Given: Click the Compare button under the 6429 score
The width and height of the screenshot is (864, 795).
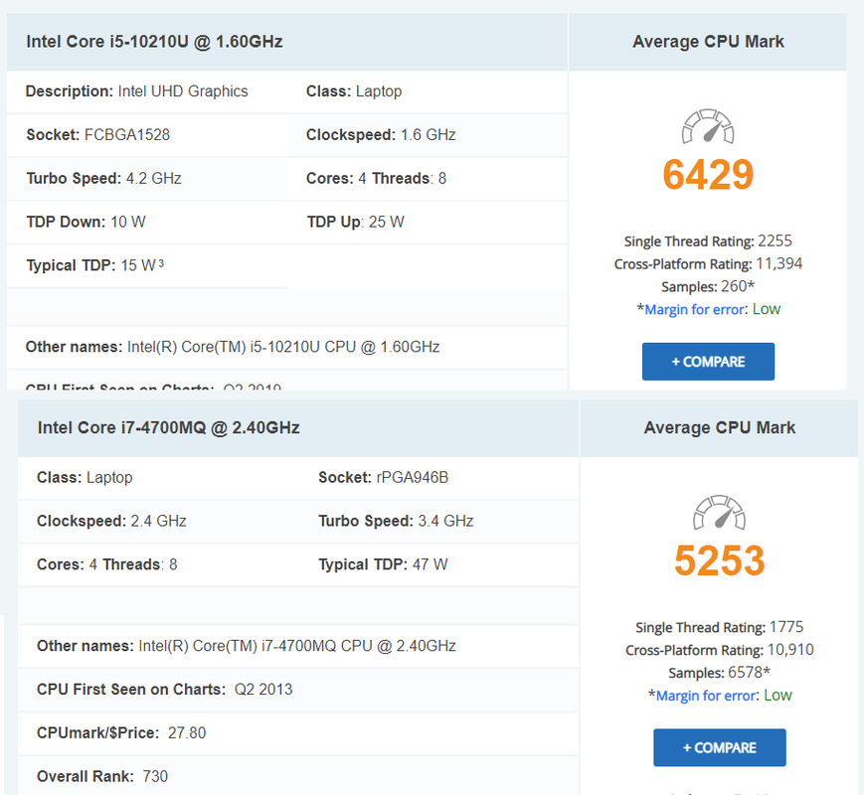Looking at the screenshot, I should click(x=708, y=362).
